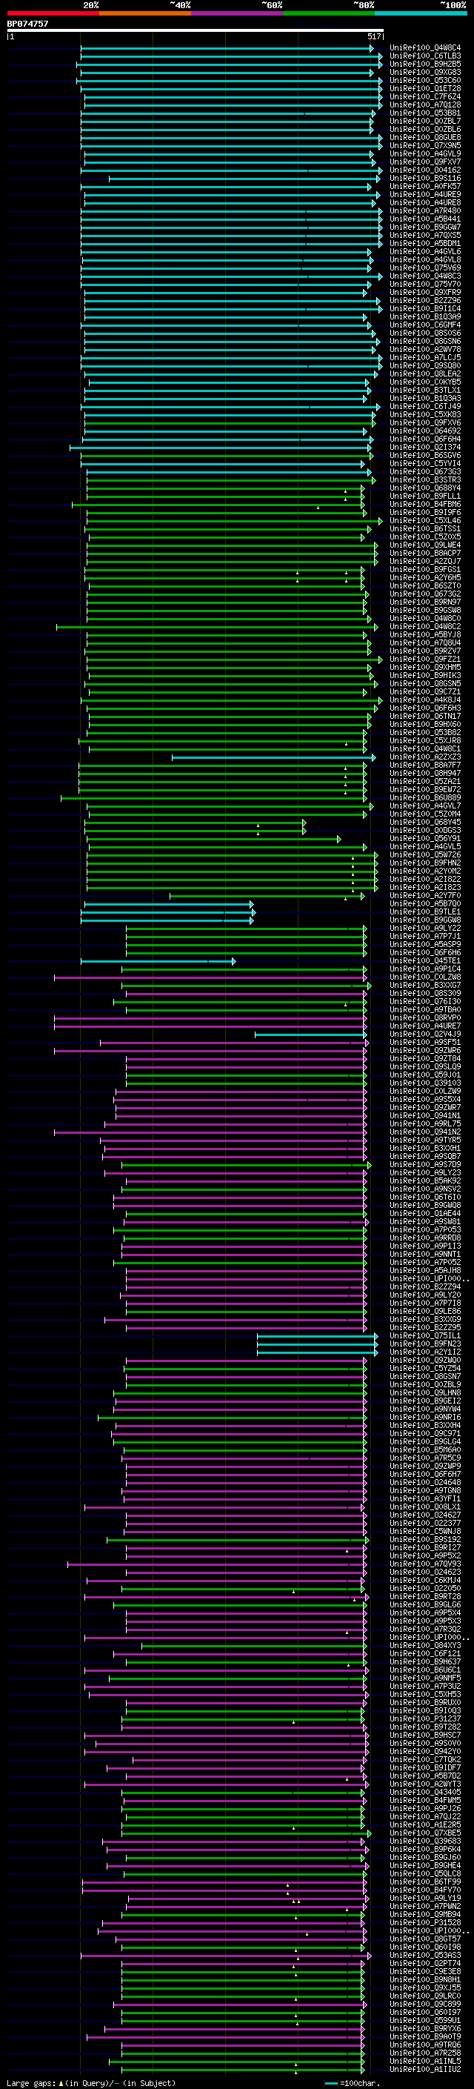
Task: Select hit label UniRef100_B6TF99
Action: tap(425, 1882)
